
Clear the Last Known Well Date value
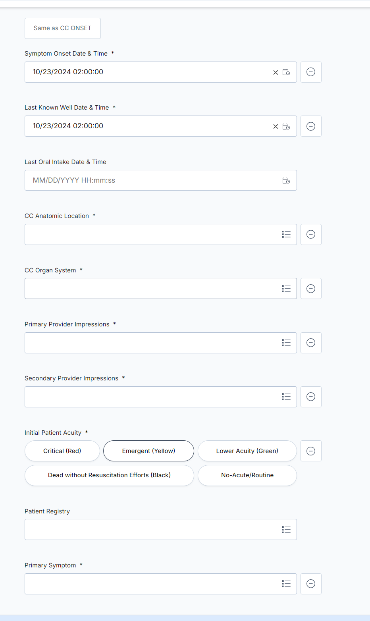276,126
